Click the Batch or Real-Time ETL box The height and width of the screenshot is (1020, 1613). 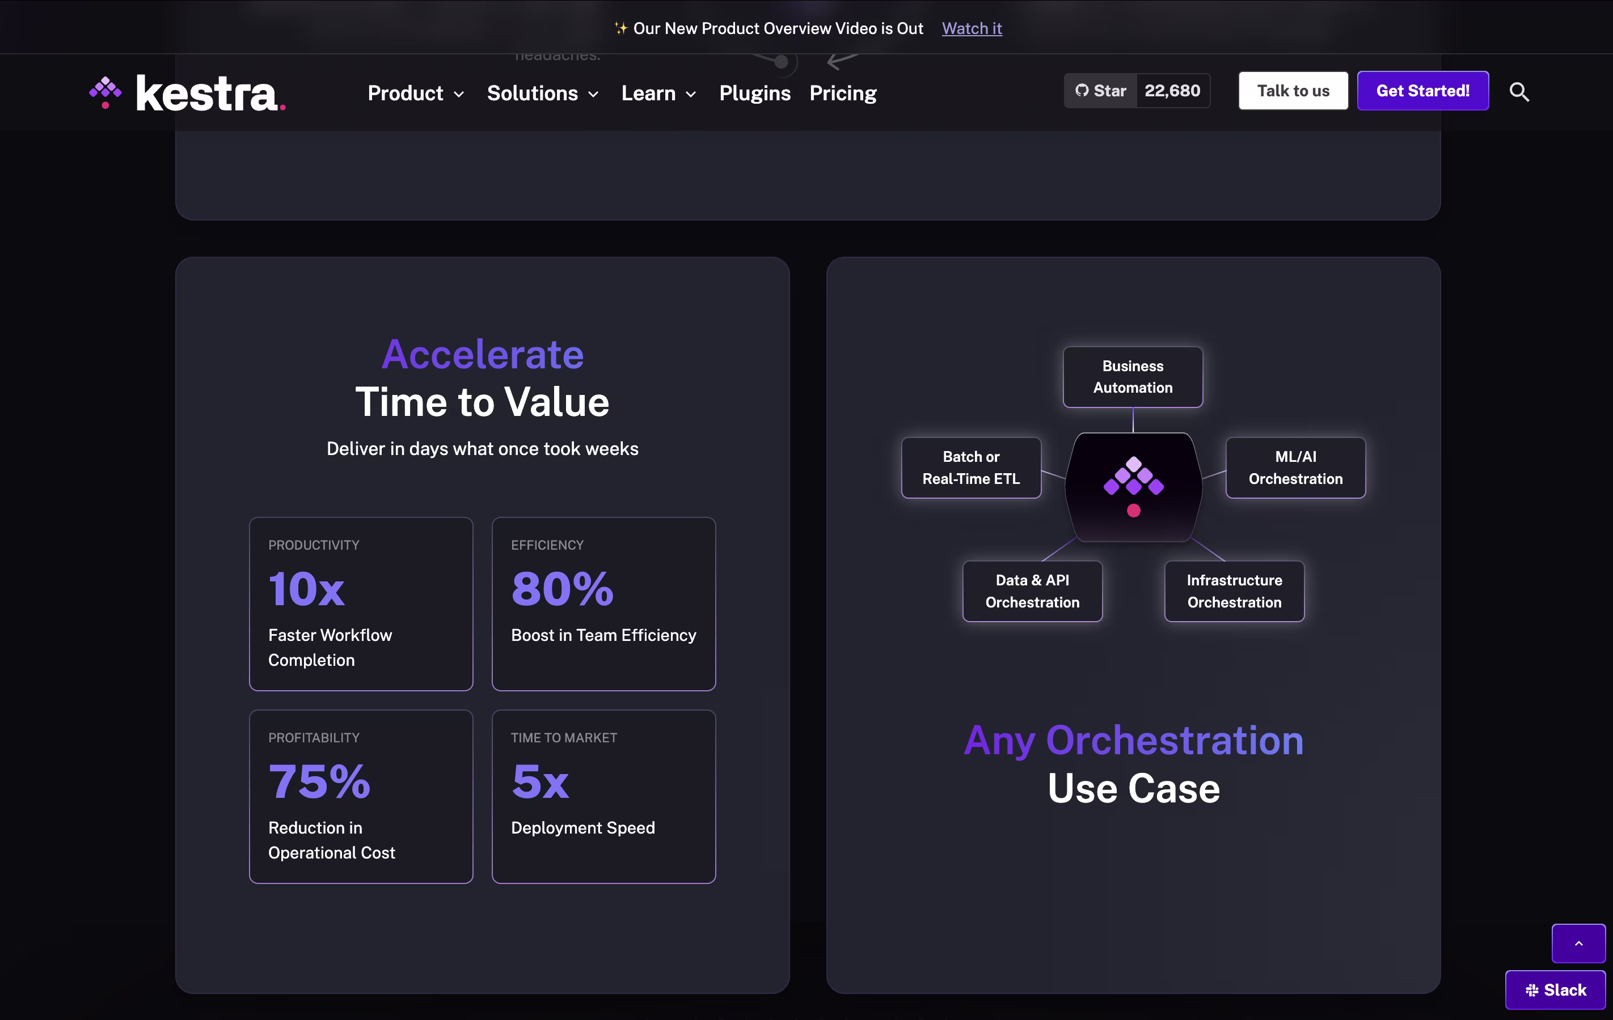pyautogui.click(x=970, y=467)
